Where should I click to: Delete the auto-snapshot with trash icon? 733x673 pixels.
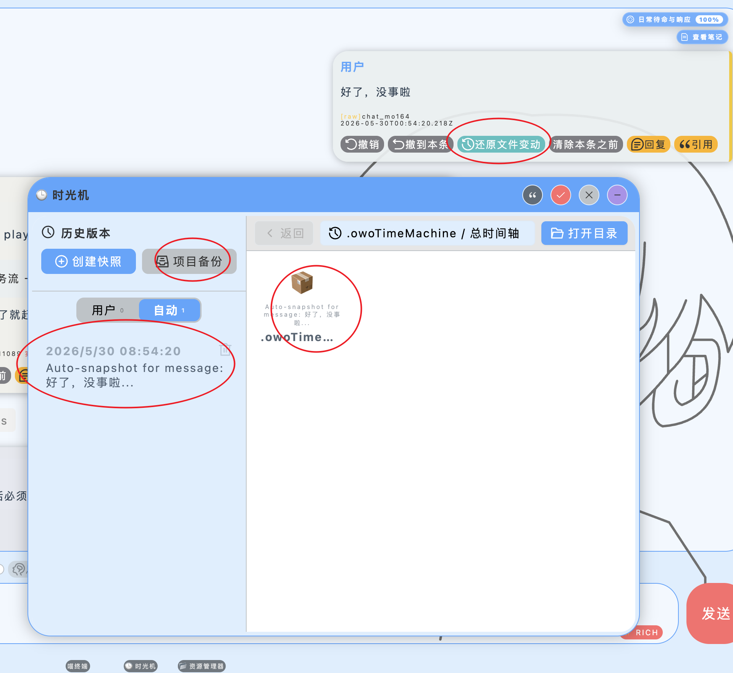pos(225,349)
